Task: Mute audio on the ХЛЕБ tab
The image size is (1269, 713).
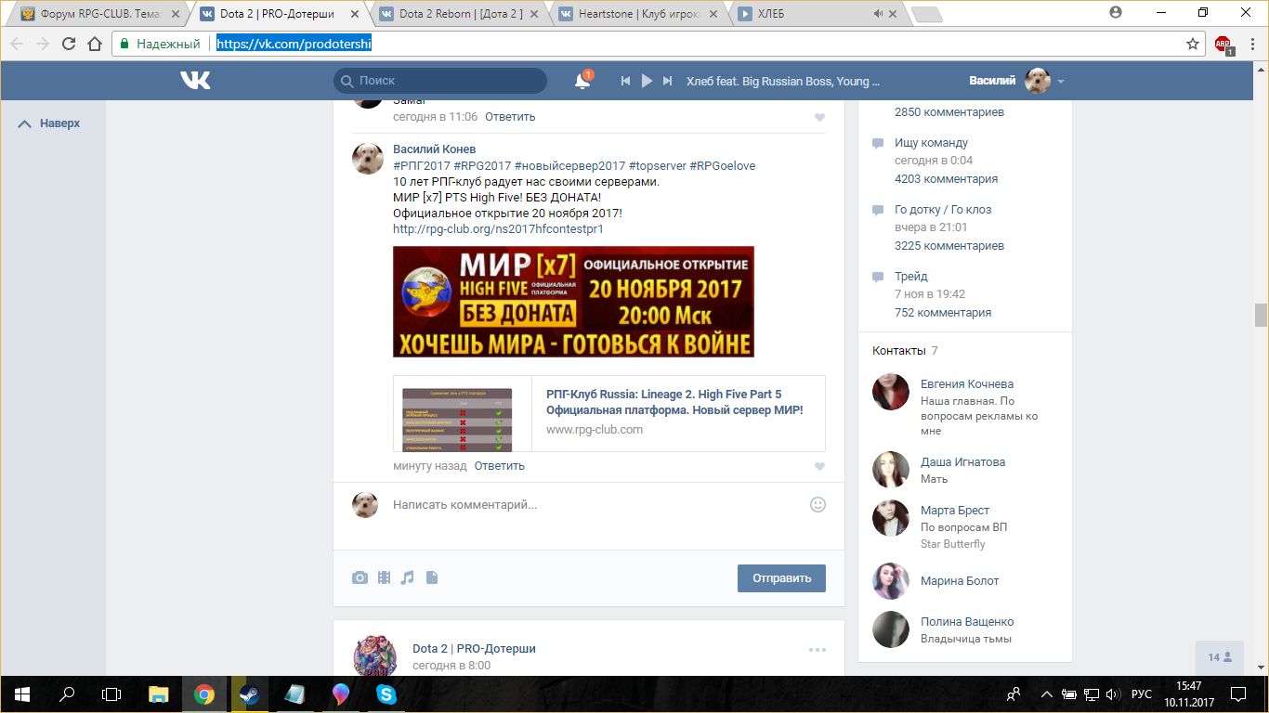Action: click(878, 14)
